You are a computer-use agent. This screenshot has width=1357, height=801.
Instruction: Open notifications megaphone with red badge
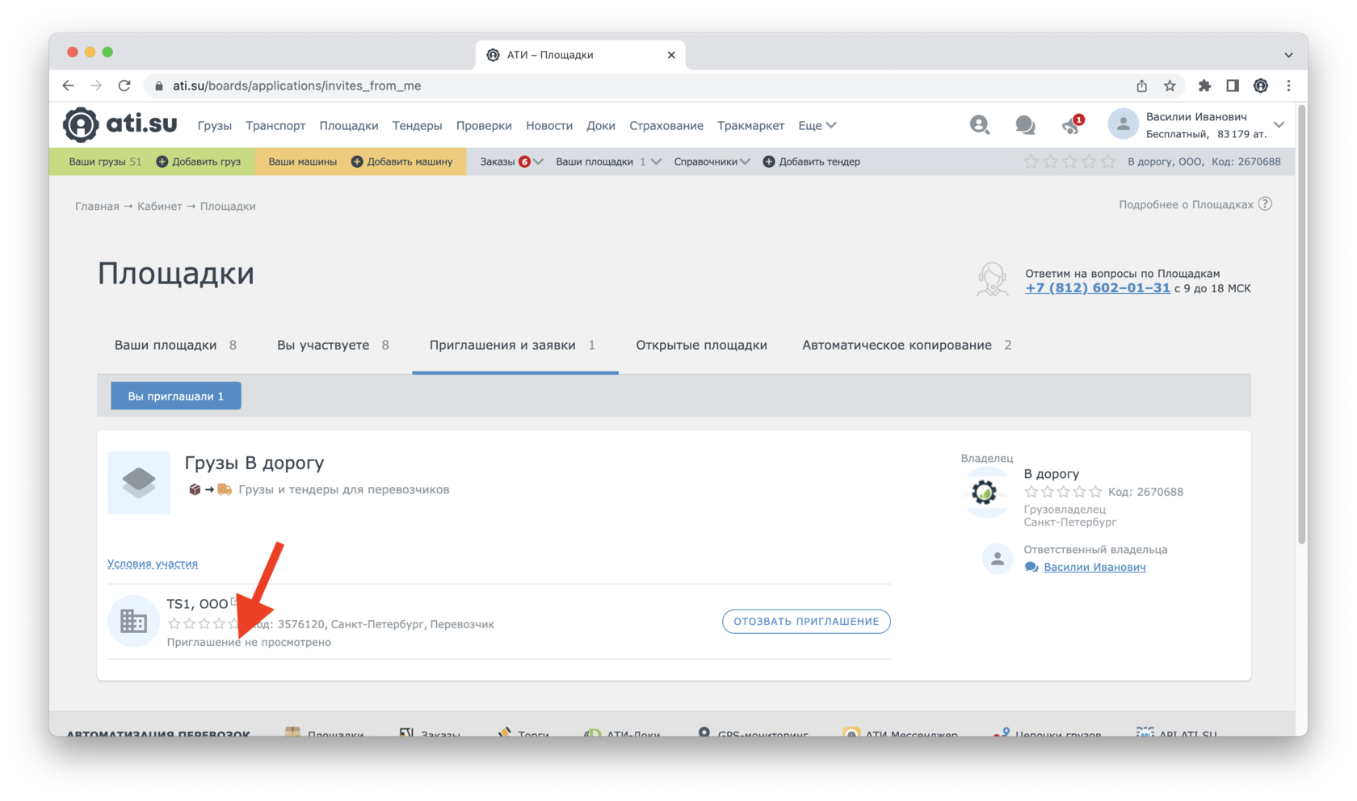tap(1072, 124)
